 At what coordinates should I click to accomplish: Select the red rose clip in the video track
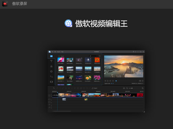[140, 95]
